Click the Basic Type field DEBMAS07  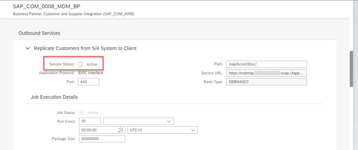pyautogui.click(x=267, y=82)
